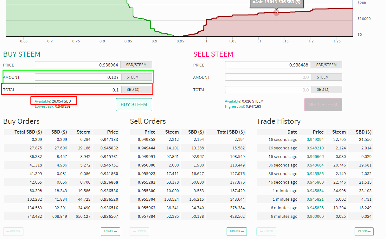
Task: Click the BUY STEEM button
Action: click(134, 104)
